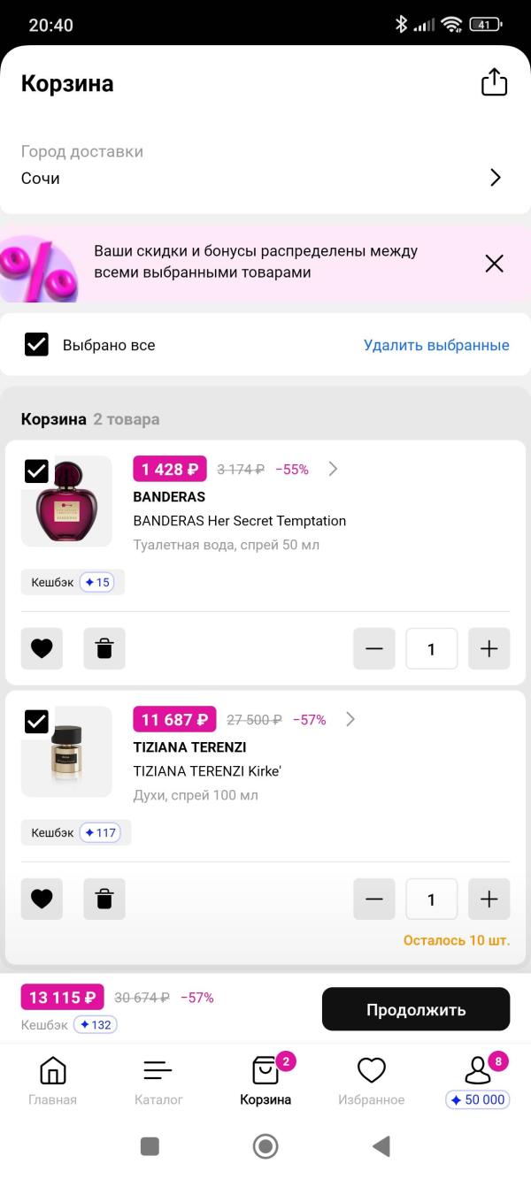This screenshot has height=1179, width=531.
Task: Add BANDERAS perfume to favorites
Action: tap(42, 648)
